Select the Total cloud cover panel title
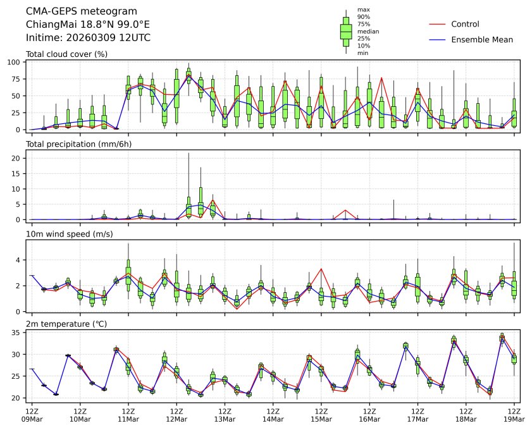532x430 pixels. click(x=66, y=54)
